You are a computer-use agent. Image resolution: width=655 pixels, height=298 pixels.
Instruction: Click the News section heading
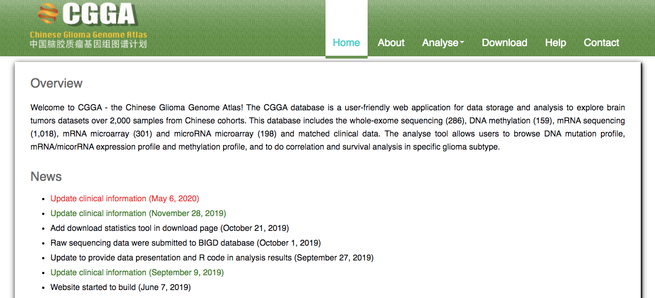point(46,177)
